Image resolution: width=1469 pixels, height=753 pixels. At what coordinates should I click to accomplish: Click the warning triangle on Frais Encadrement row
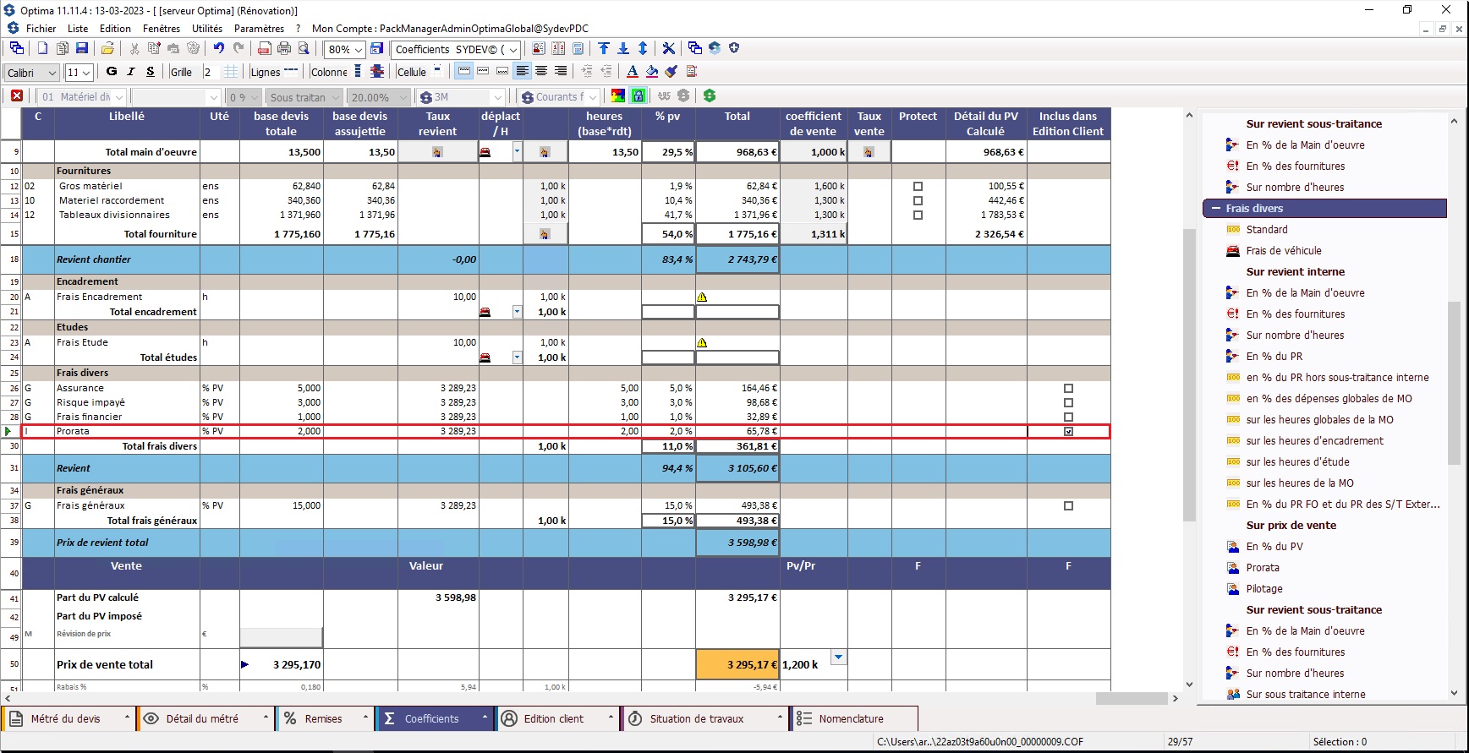[702, 297]
